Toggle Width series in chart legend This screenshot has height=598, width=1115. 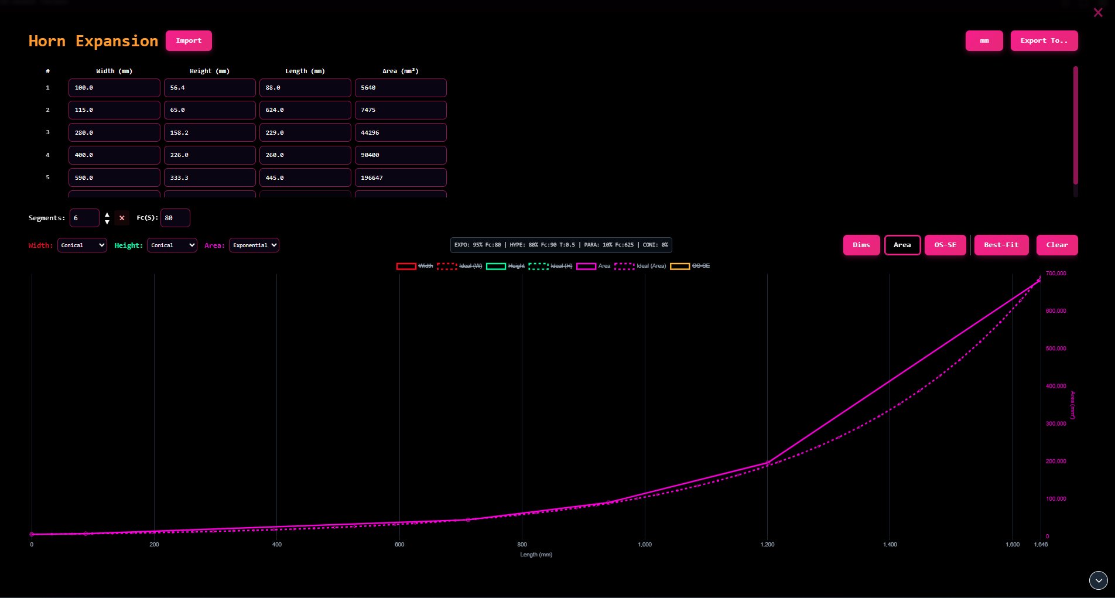415,266
